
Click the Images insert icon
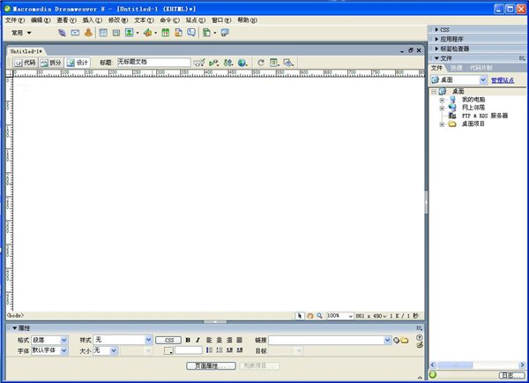[x=130, y=33]
